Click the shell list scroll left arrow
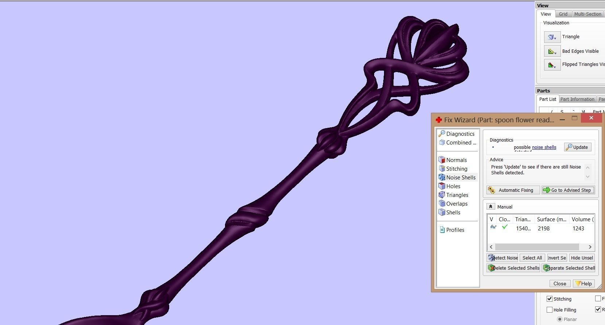The image size is (605, 325). click(491, 247)
